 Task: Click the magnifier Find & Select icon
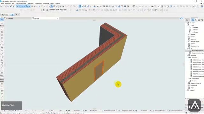click(63, 6)
